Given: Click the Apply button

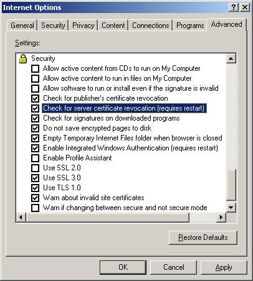Looking at the screenshot, I should tap(224, 267).
